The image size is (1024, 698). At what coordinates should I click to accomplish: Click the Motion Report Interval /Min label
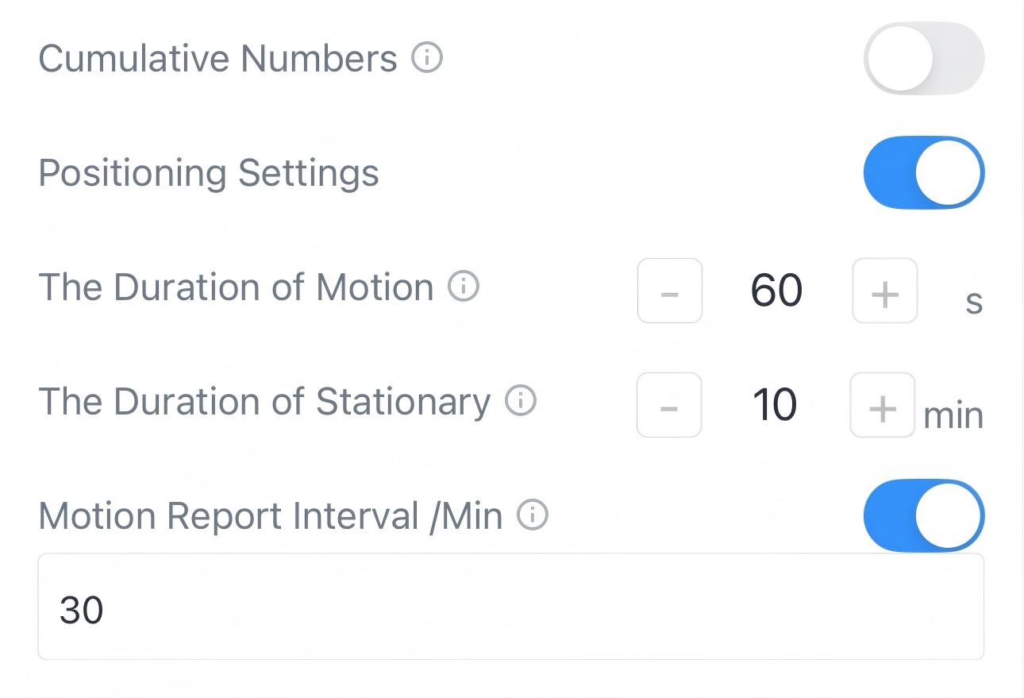click(270, 516)
